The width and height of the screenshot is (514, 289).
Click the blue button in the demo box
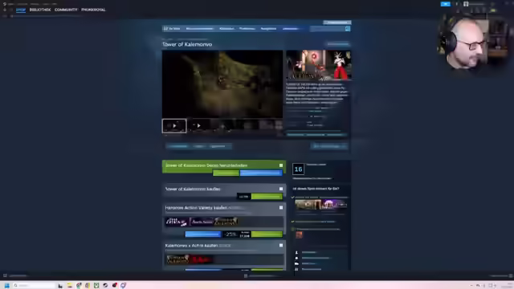261,173
